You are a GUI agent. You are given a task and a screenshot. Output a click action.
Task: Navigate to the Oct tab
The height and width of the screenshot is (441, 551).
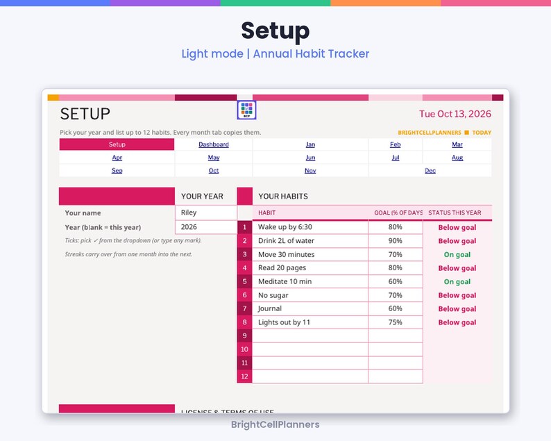click(x=214, y=171)
